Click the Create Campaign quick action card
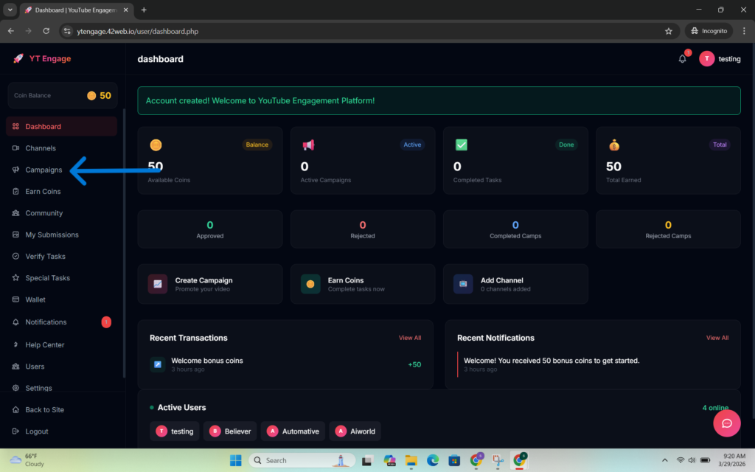The image size is (755, 472). (209, 284)
